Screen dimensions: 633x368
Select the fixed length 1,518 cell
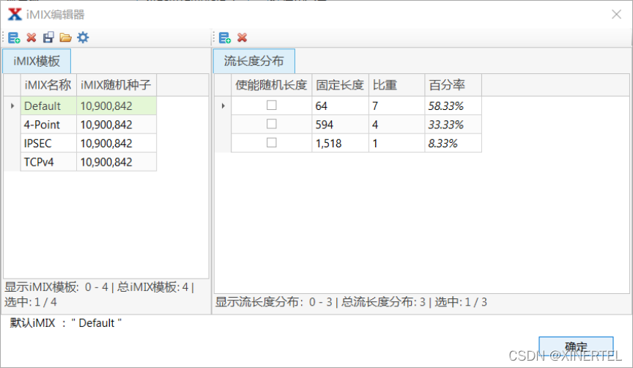[341, 143]
